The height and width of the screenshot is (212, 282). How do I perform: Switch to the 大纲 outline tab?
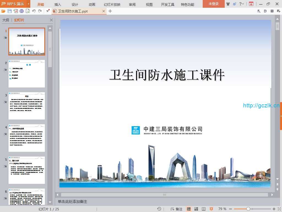pyautogui.click(x=6, y=20)
